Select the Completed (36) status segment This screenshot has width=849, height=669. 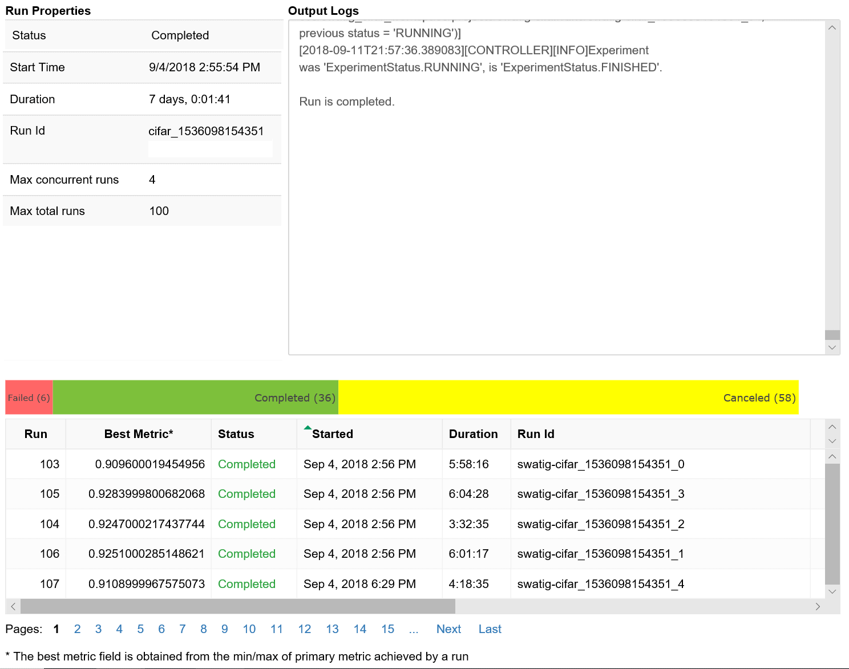point(196,398)
